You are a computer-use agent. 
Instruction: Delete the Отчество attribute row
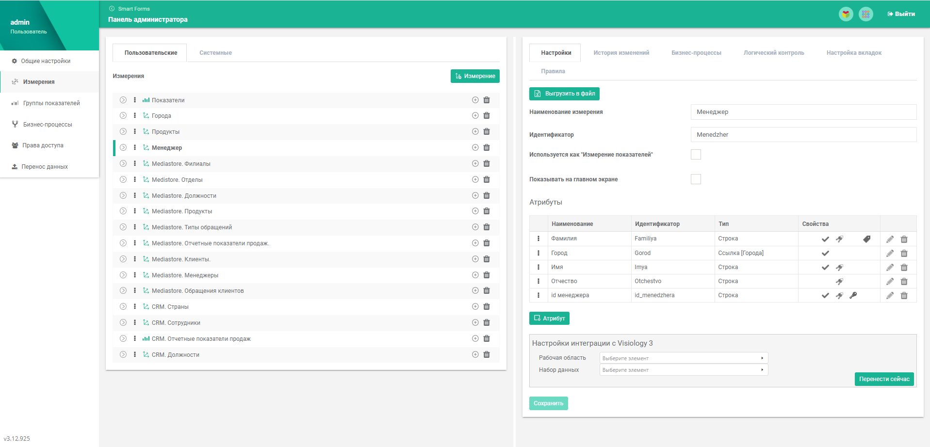coord(904,281)
